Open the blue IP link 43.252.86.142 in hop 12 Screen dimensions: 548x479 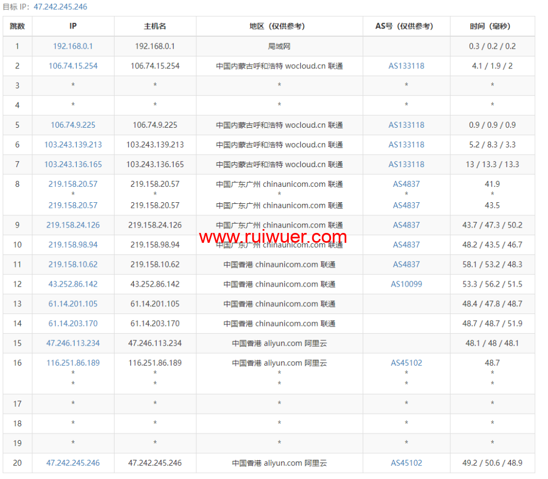tap(73, 284)
